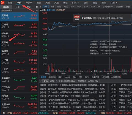Select 深高速 600548 in watchlist
This screenshot has width=132, height=115.
coord(19,97)
